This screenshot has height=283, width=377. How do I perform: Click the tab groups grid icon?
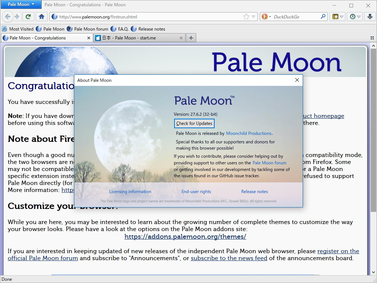373,38
